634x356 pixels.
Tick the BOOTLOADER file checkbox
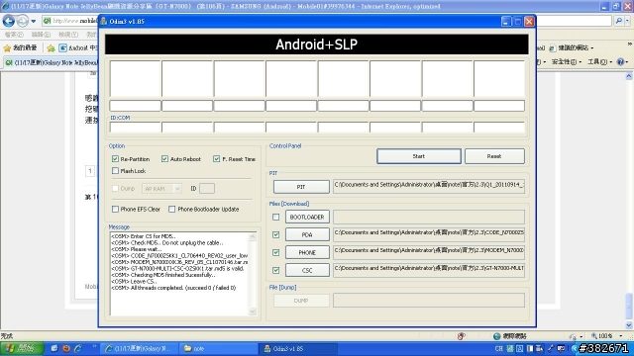[x=275, y=218]
